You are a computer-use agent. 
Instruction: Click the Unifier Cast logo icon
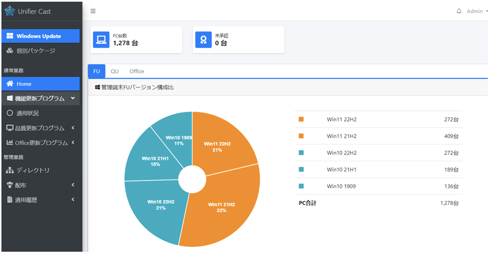click(x=9, y=11)
